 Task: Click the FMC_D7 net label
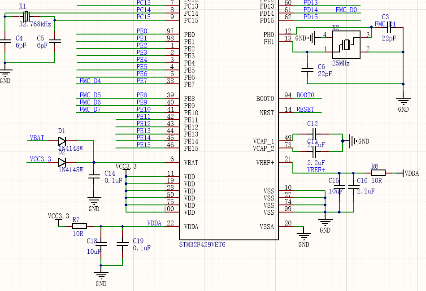(90, 109)
